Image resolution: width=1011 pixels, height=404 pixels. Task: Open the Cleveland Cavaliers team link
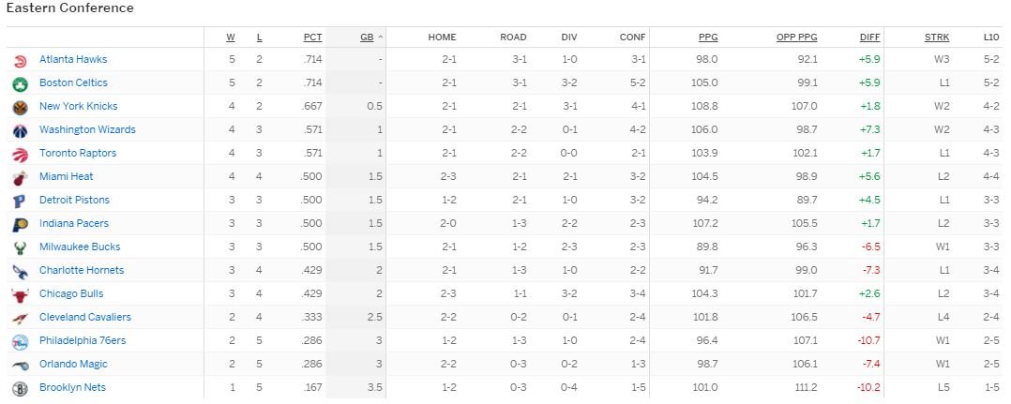click(85, 317)
